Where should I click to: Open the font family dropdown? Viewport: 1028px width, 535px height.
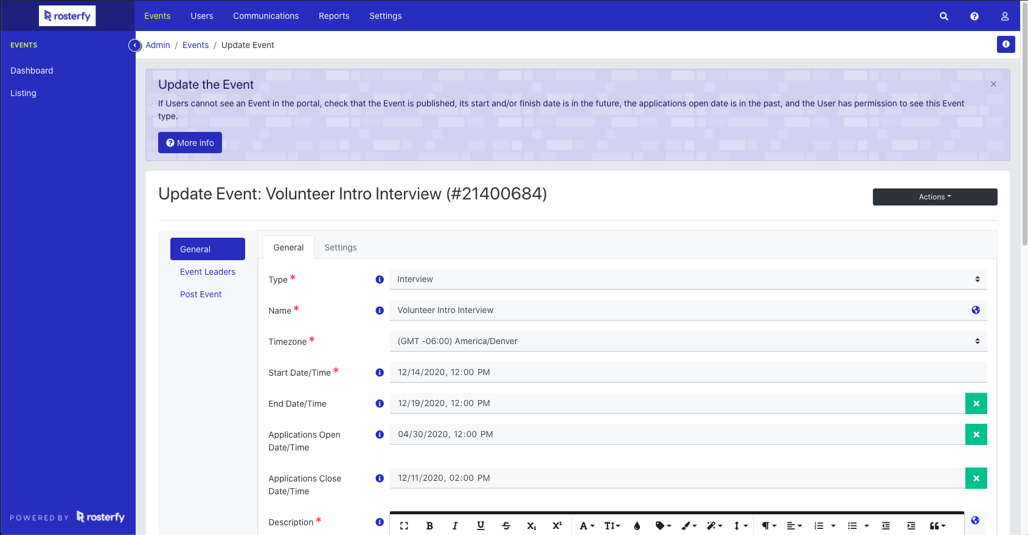(x=587, y=526)
